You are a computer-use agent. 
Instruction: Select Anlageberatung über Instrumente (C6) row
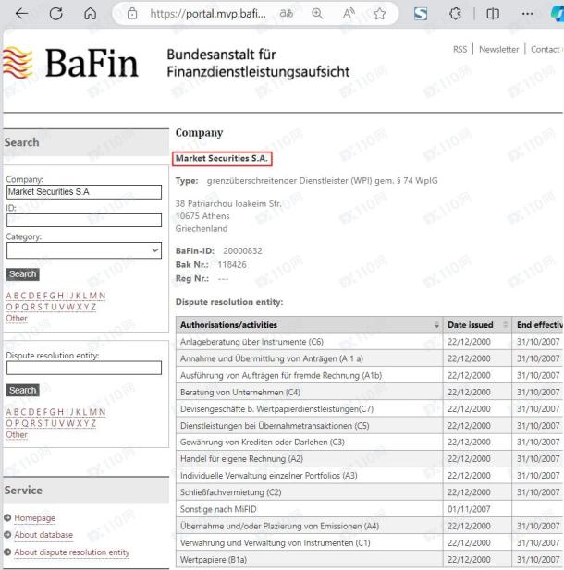tap(369, 342)
